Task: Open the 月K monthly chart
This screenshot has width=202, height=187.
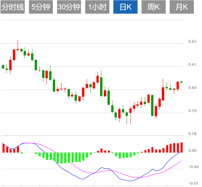Action: (182, 7)
